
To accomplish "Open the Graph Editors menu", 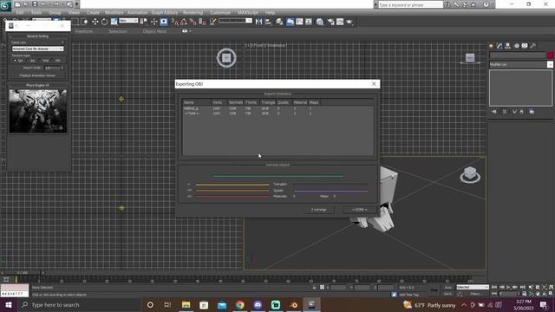I will tap(165, 13).
